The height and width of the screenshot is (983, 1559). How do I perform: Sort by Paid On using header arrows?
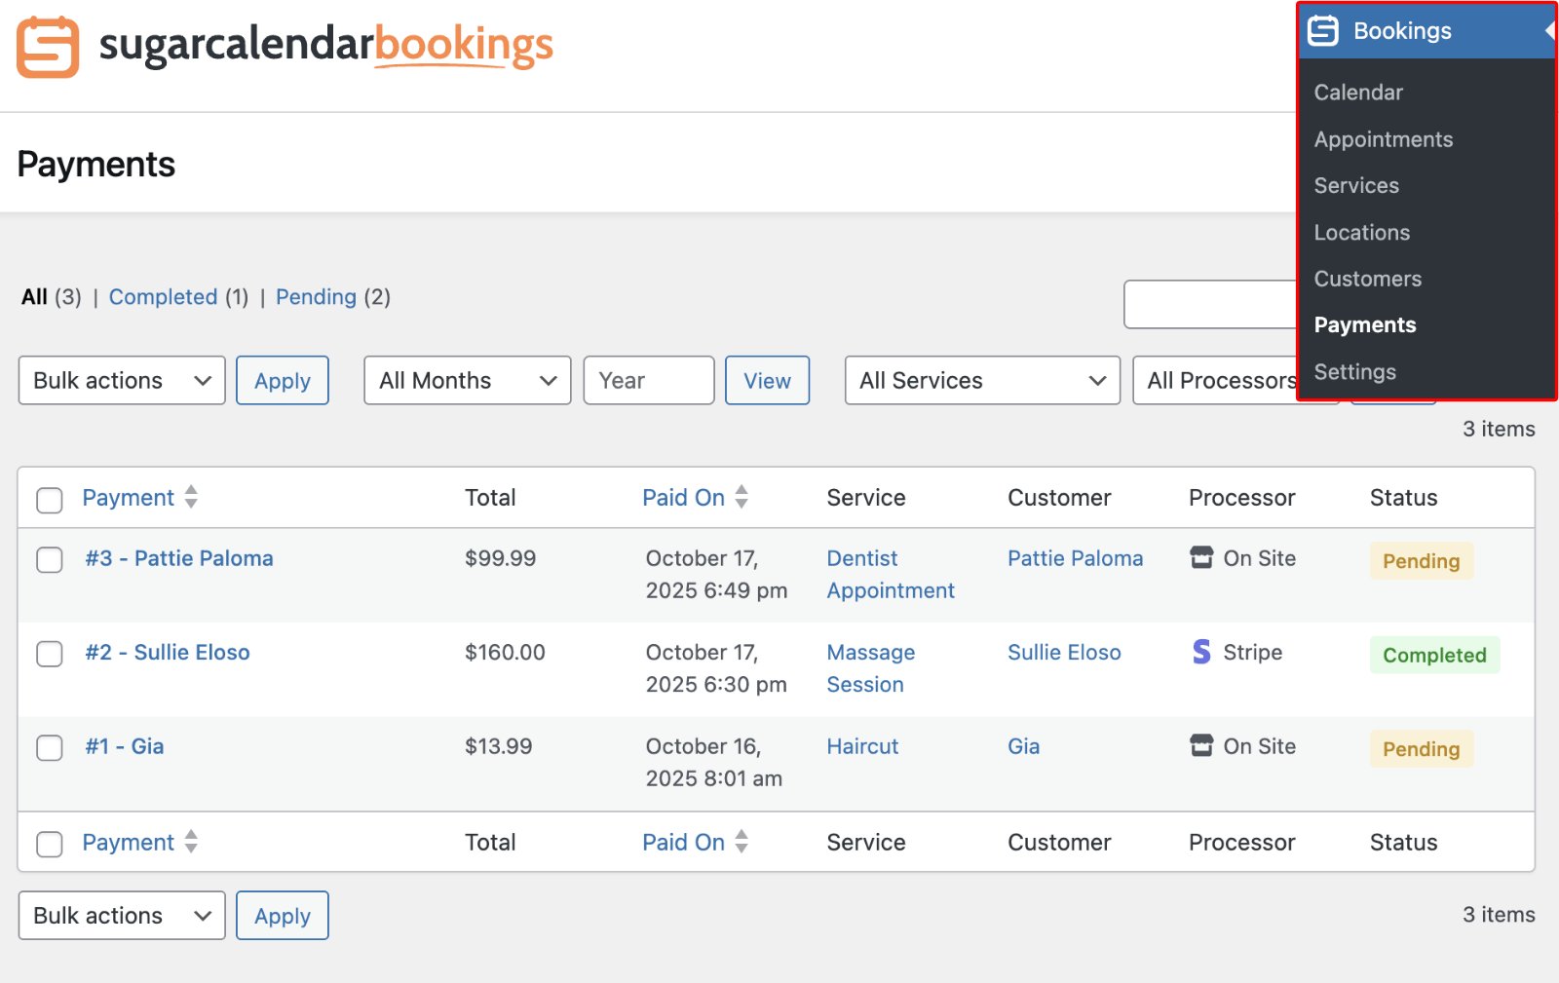[x=741, y=498]
